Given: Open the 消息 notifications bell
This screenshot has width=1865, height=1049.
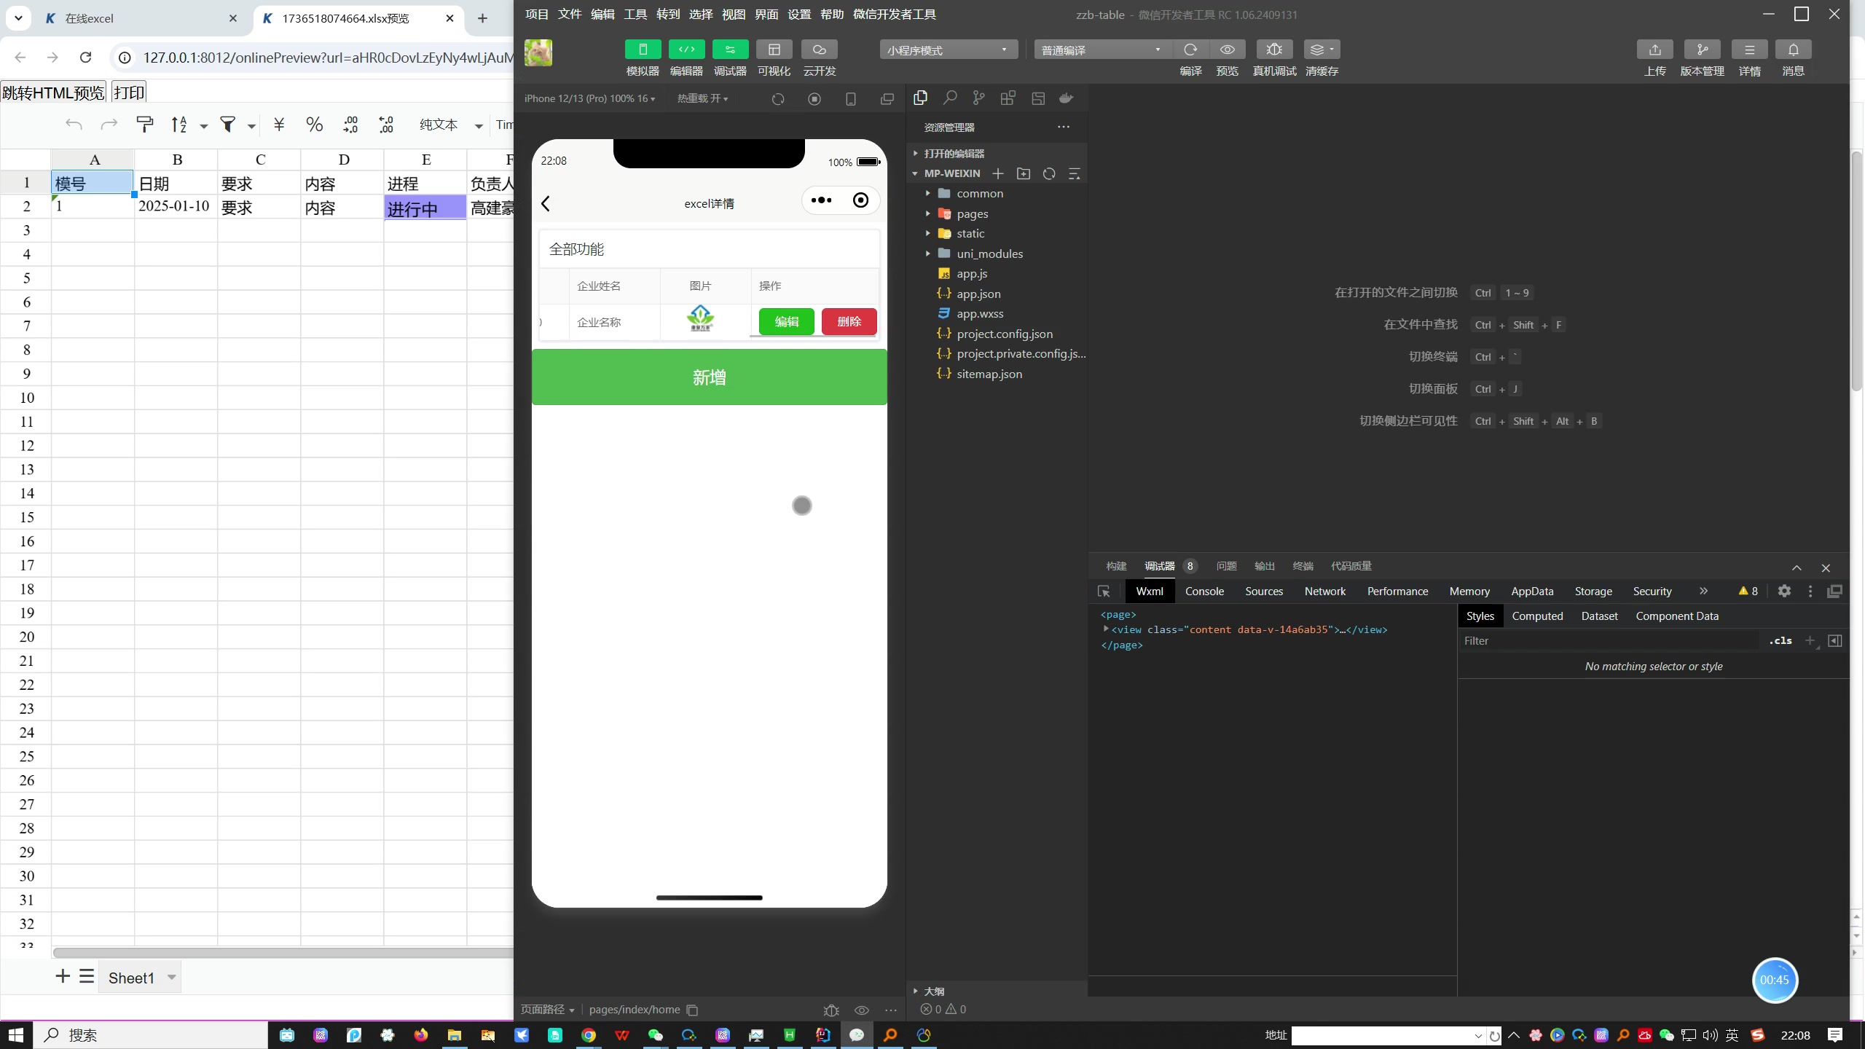Looking at the screenshot, I should tap(1793, 50).
